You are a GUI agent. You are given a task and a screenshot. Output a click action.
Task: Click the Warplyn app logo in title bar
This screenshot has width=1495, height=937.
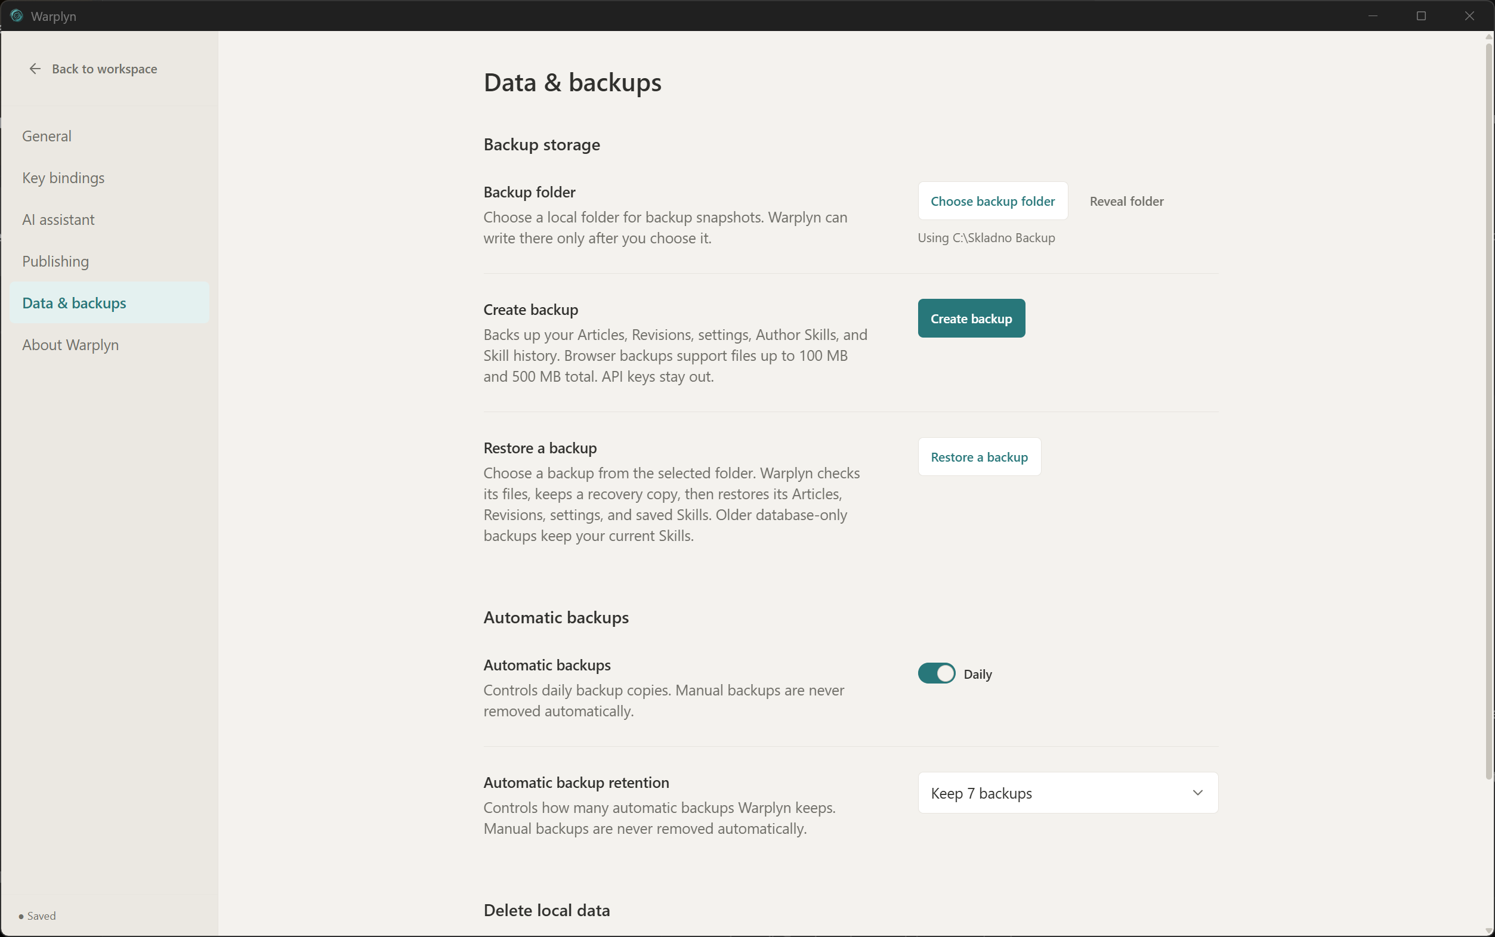point(17,16)
